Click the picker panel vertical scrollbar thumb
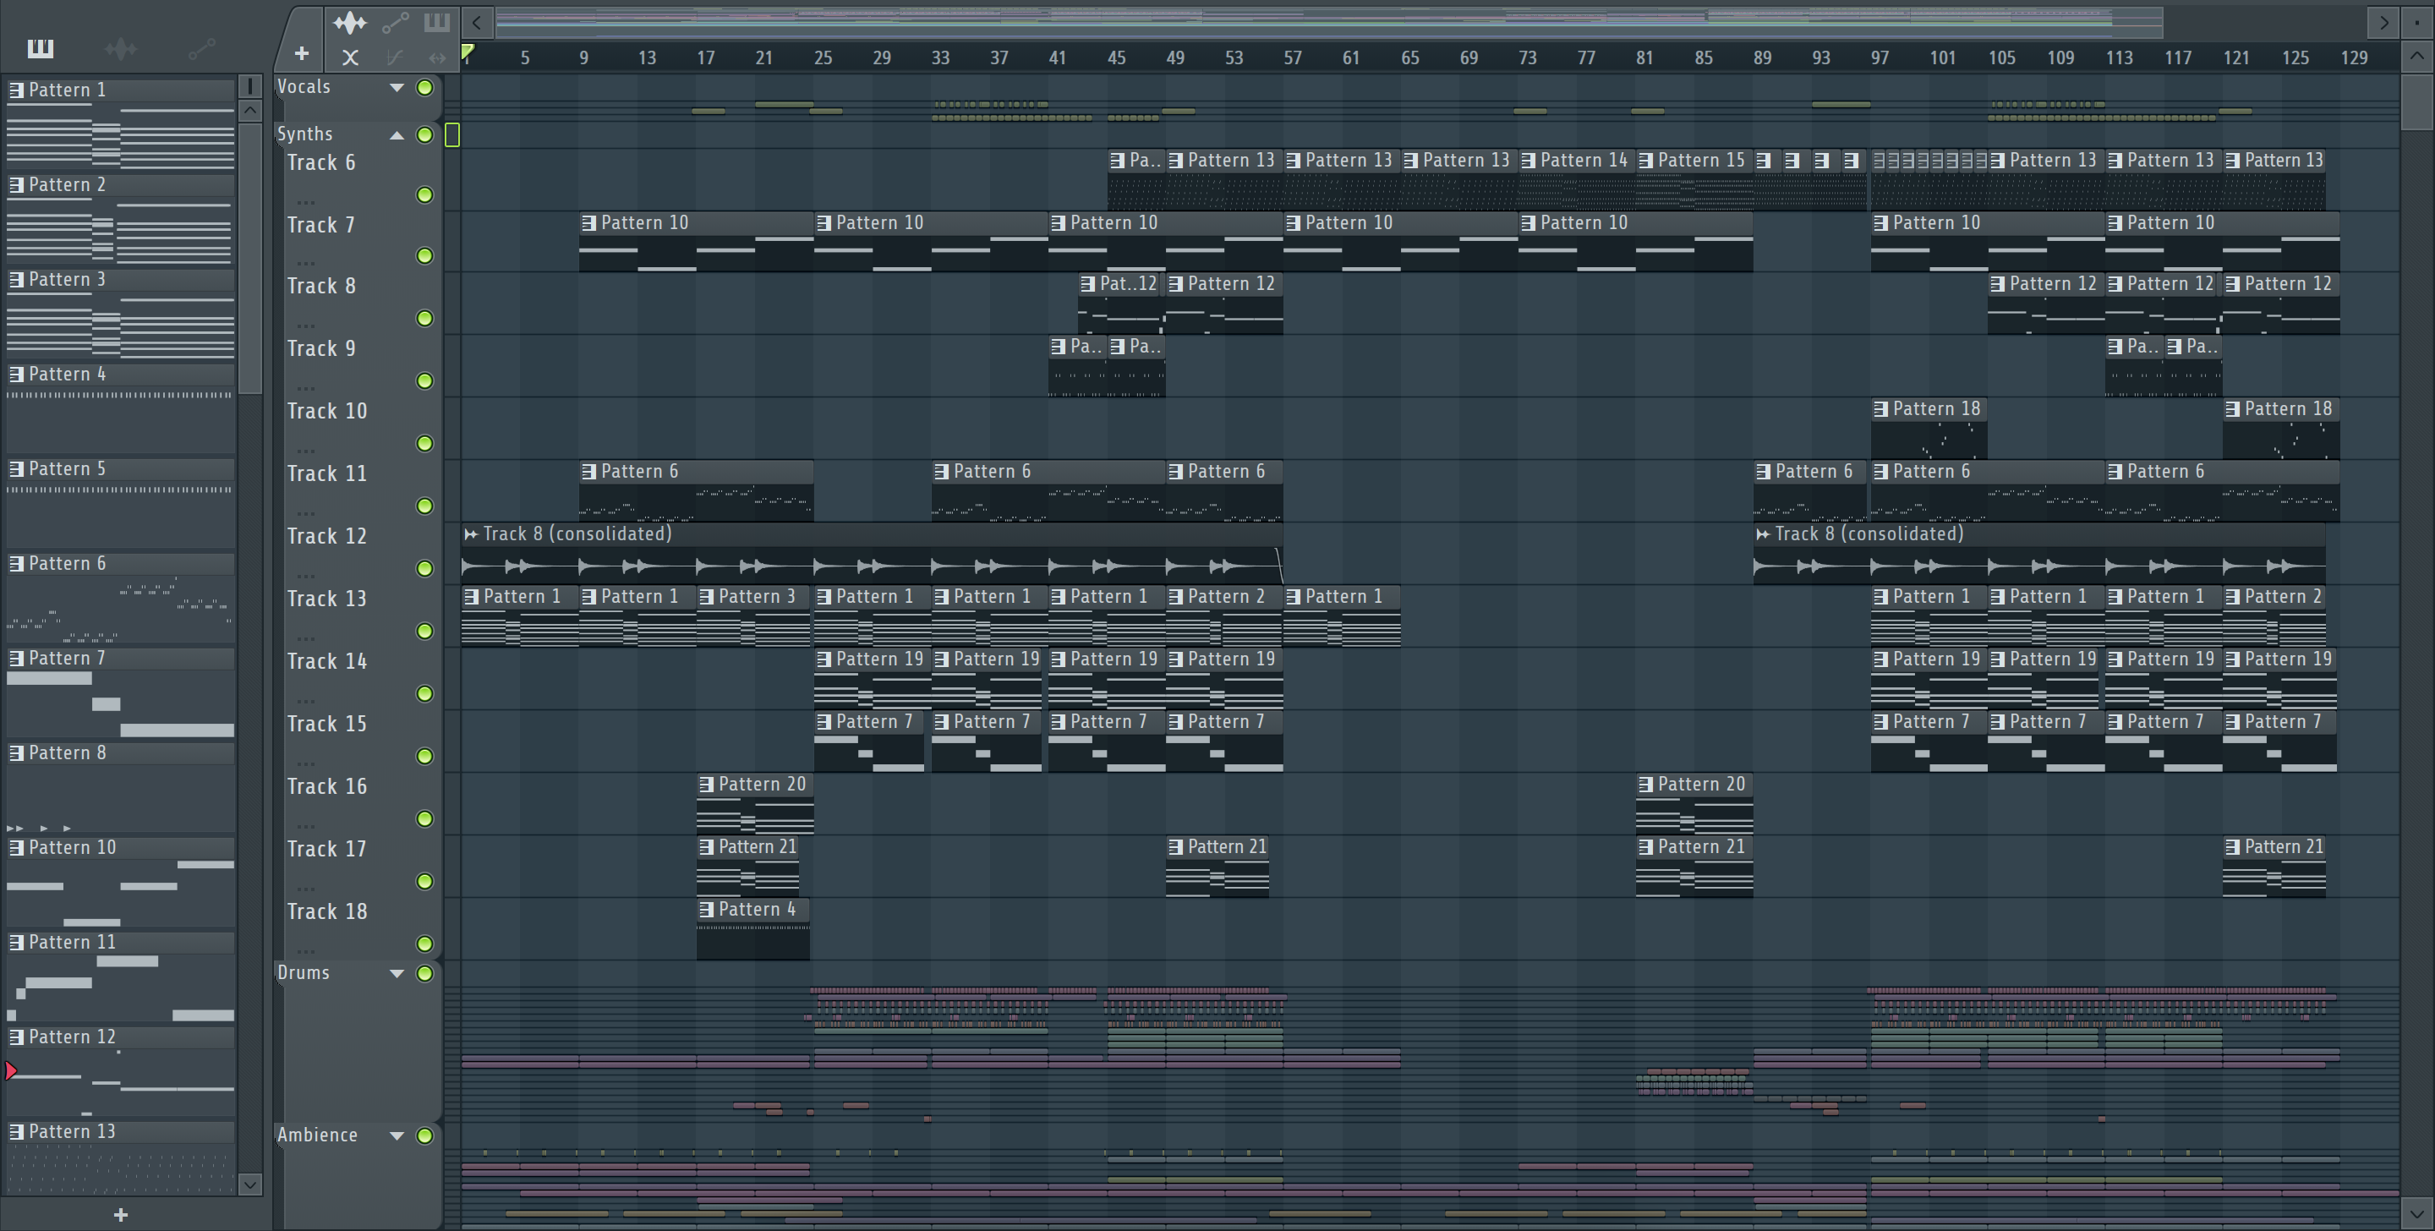This screenshot has width=2435, height=1231. [249, 257]
